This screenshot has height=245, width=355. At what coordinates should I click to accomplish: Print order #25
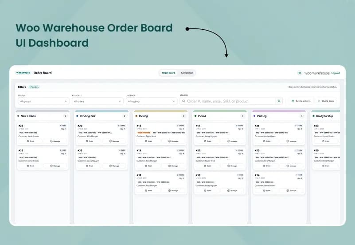point(267,166)
